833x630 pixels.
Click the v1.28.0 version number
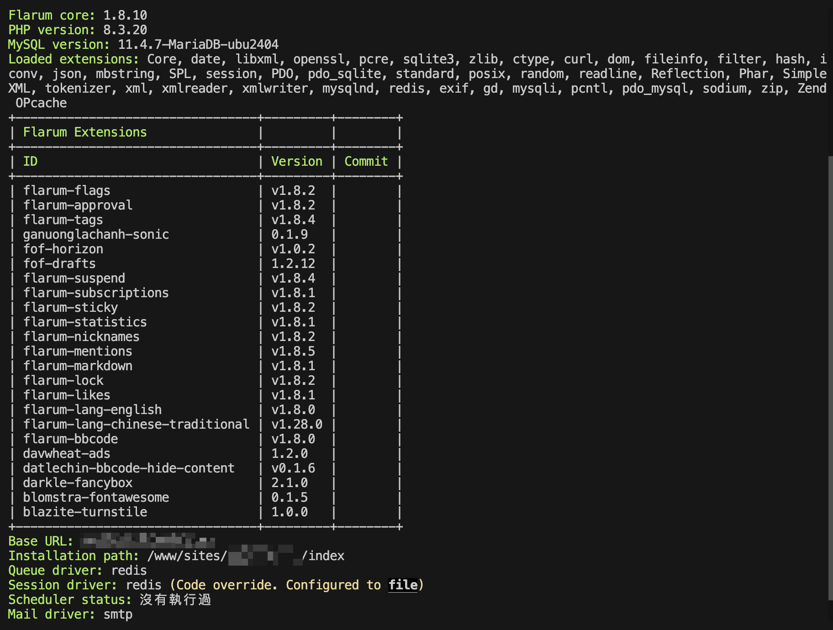[x=296, y=425]
